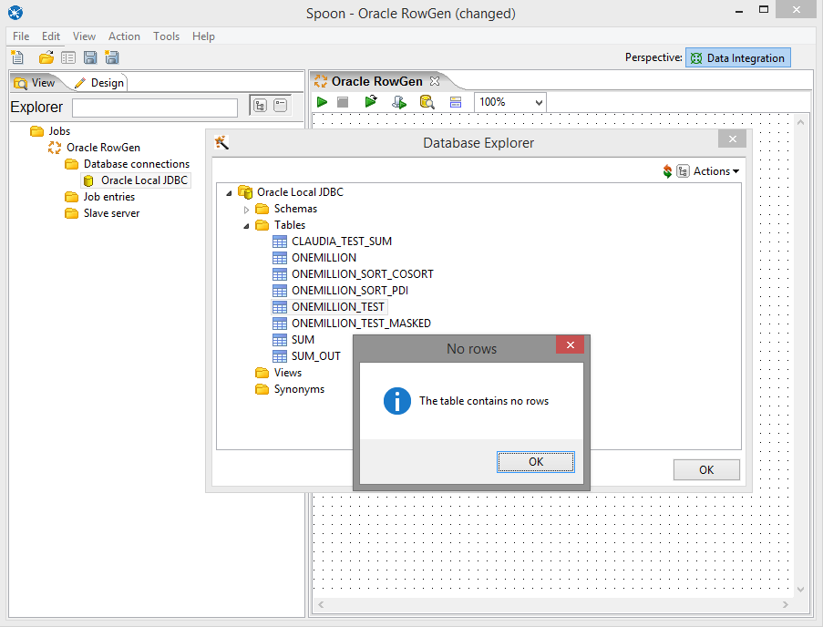The width and height of the screenshot is (823, 627).
Task: Open the View menu in the menu bar
Action: click(84, 36)
